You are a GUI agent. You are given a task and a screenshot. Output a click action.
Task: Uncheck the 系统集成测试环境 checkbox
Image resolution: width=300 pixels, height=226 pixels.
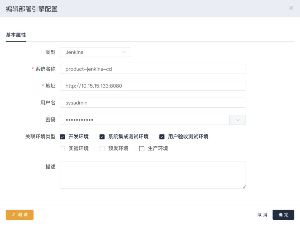click(x=102, y=137)
